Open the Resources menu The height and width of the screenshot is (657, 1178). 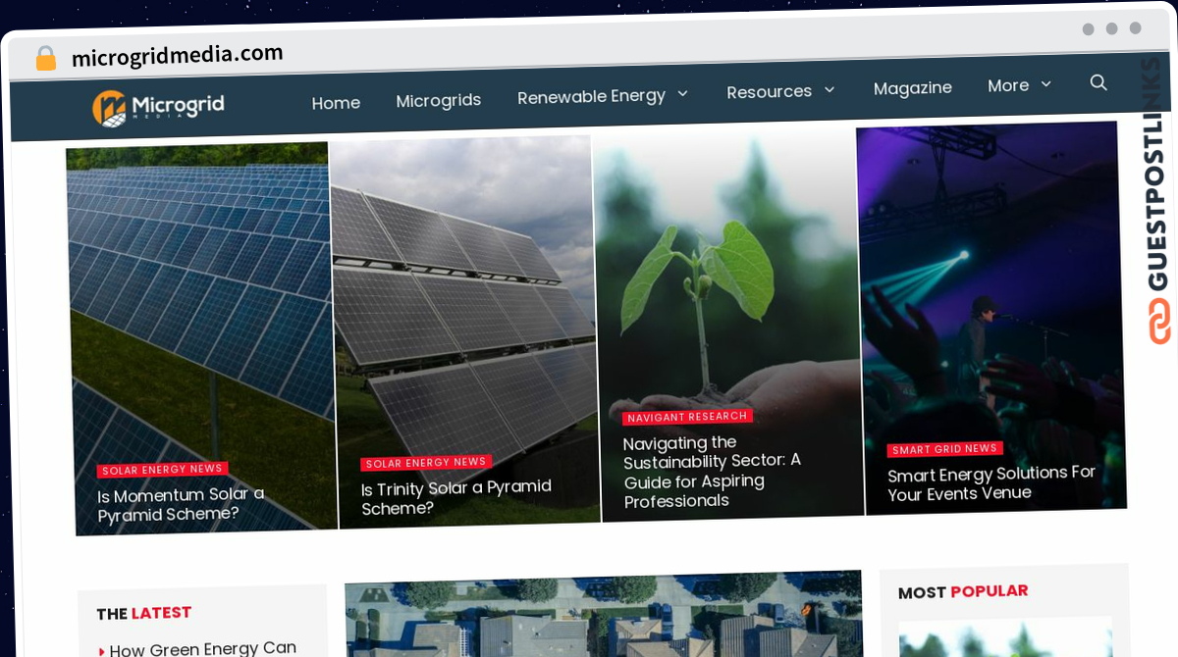(769, 91)
